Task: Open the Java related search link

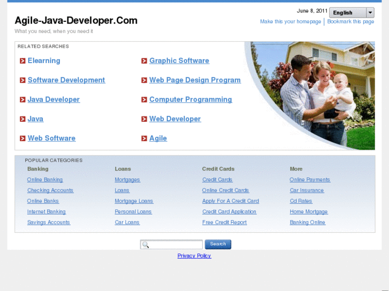Action: pos(35,119)
